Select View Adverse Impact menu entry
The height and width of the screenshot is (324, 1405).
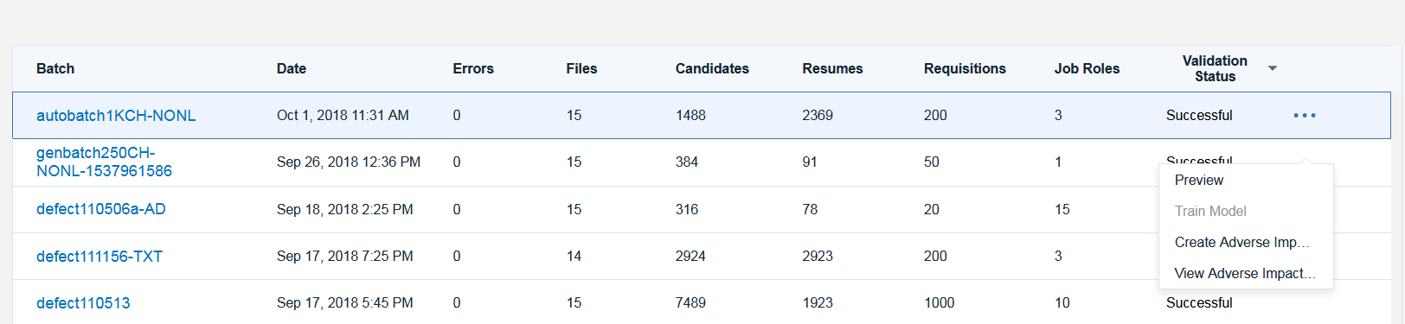1244,274
